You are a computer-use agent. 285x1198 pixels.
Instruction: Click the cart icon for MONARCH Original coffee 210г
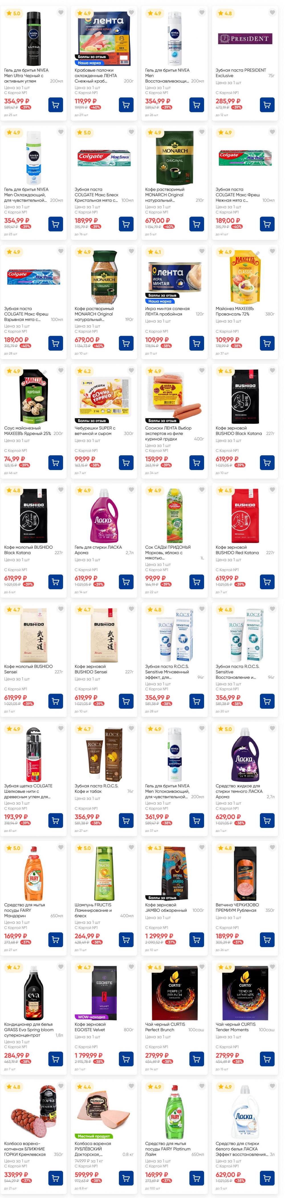(196, 224)
